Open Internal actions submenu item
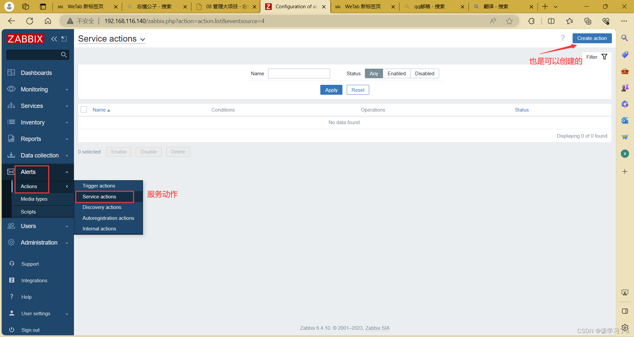The image size is (634, 337). tap(108, 229)
